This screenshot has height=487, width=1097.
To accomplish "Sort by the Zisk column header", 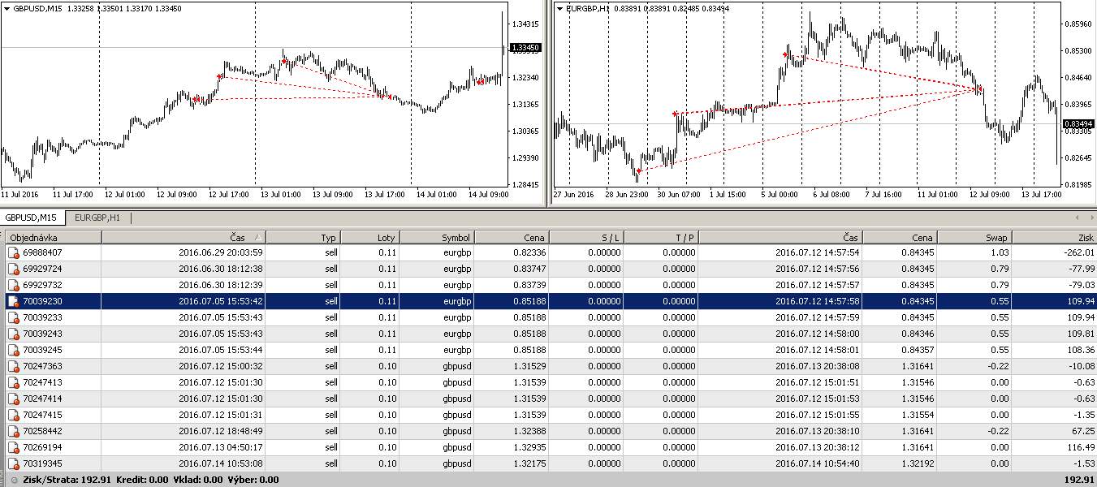I will coord(1054,237).
